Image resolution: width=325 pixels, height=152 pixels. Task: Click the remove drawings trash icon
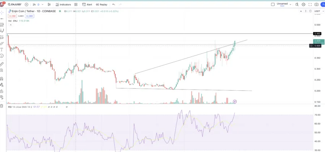coord(2,106)
